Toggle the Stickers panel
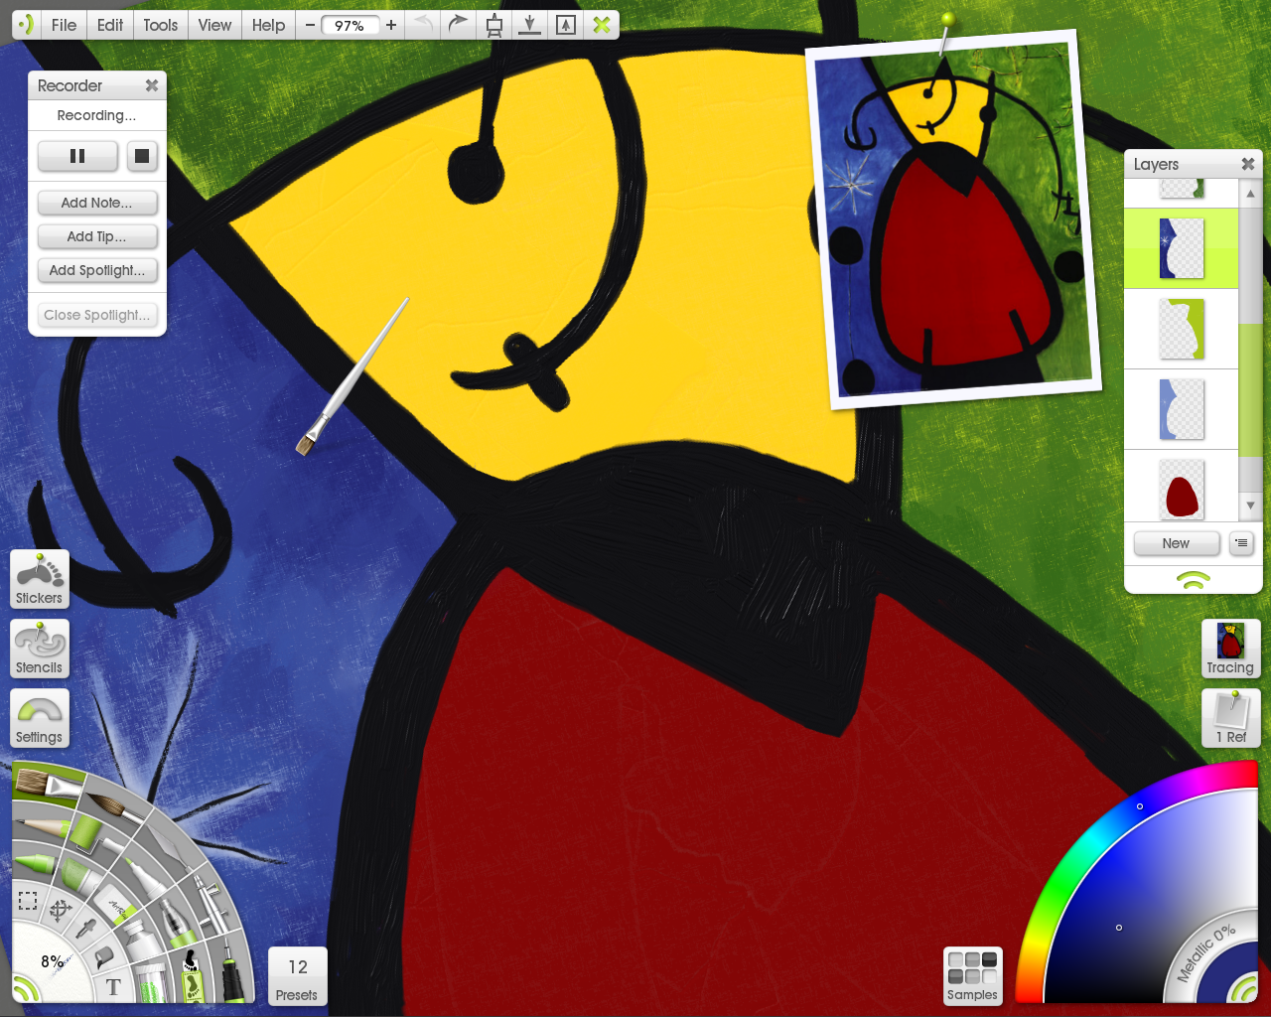 click(40, 579)
